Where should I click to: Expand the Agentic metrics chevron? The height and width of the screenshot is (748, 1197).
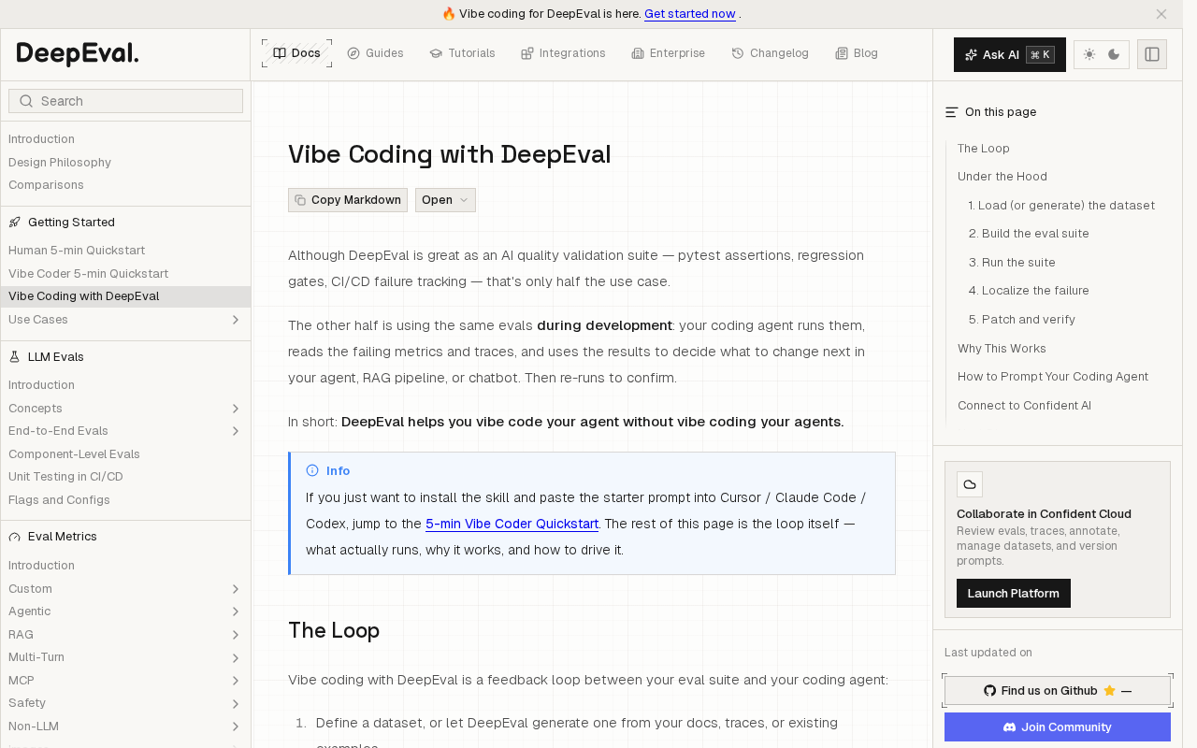pyautogui.click(x=236, y=611)
